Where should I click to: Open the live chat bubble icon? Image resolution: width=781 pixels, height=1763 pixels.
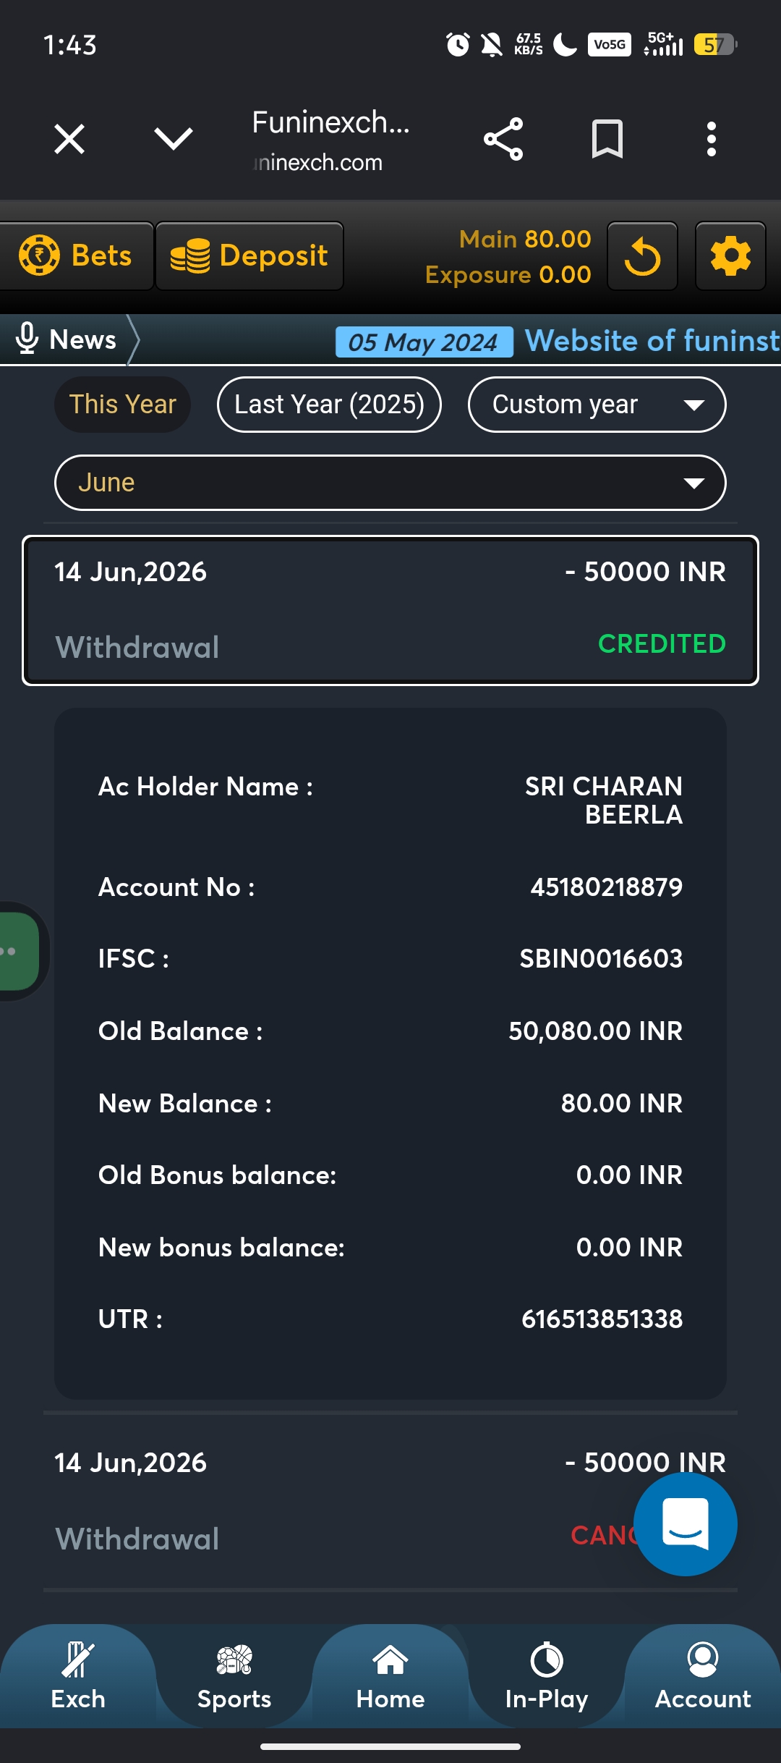tap(685, 1523)
